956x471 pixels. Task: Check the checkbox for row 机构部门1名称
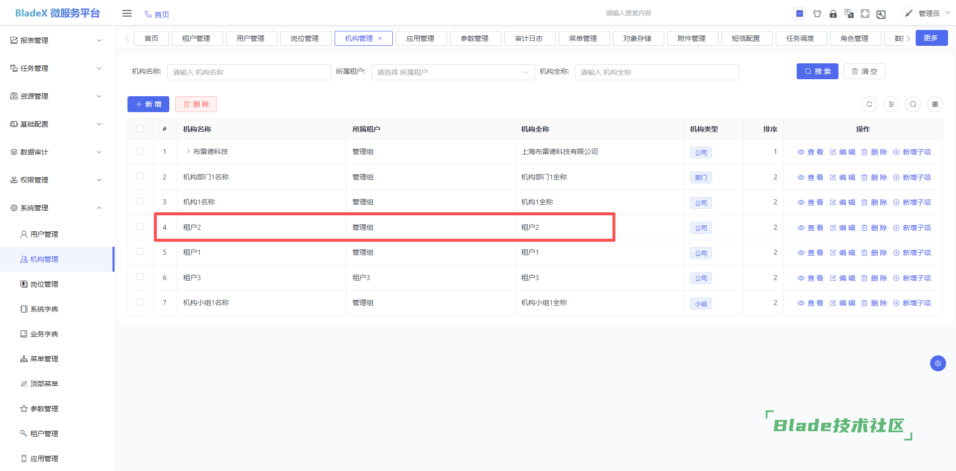click(140, 176)
